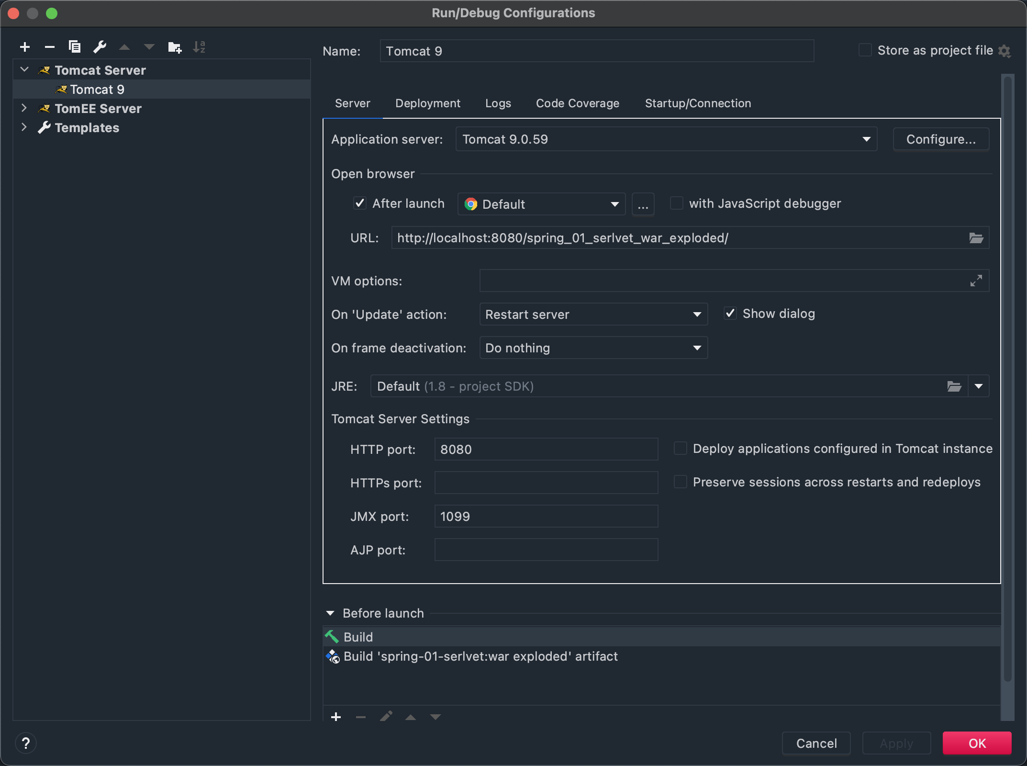Viewport: 1027px width, 766px height.
Task: Open the On frame deactivation dropdown
Action: (593, 348)
